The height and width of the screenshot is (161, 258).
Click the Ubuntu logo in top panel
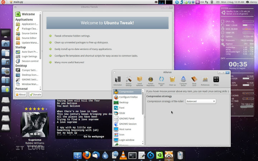click(x=3, y=2)
